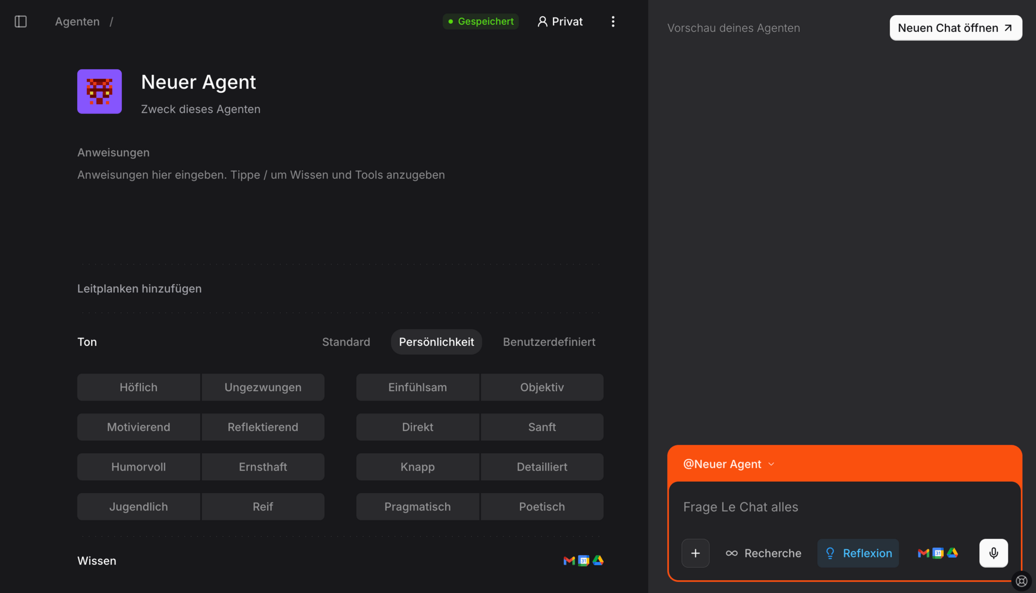Image resolution: width=1036 pixels, height=593 pixels.
Task: Toggle the Reflexion mode off
Action: [858, 553]
